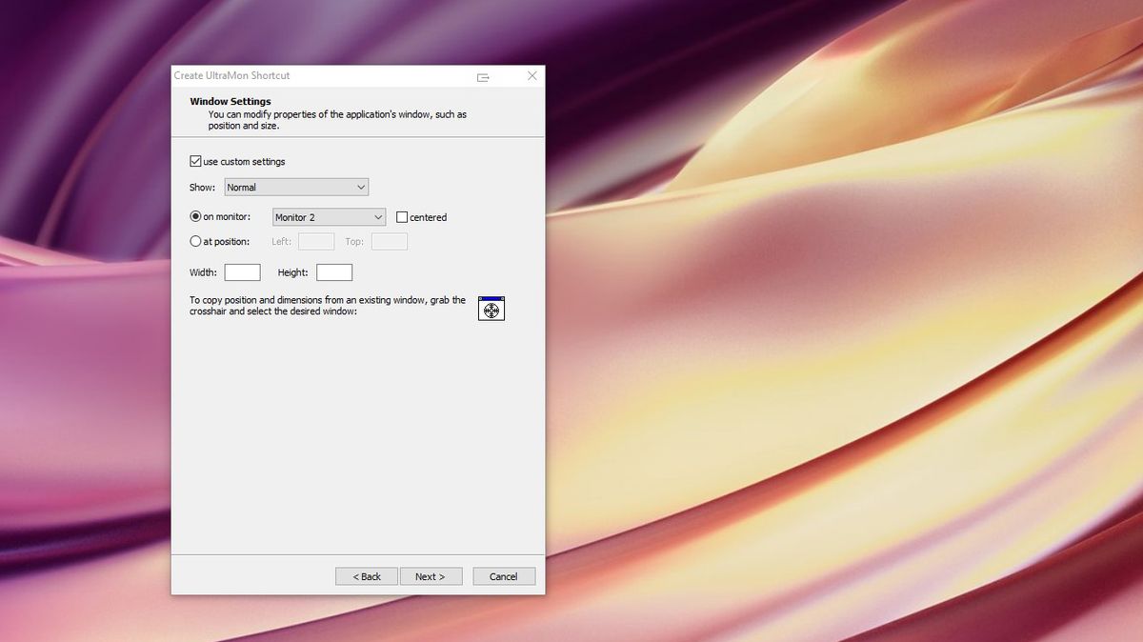Enable the centered checkbox
1143x642 pixels.
click(401, 216)
